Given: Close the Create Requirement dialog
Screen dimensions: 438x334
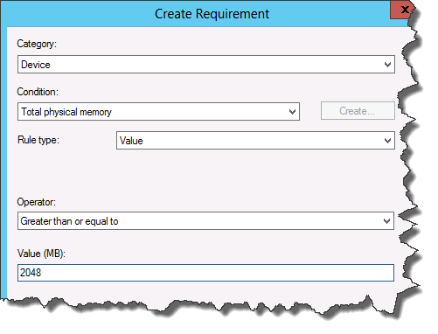Looking at the screenshot, I should pos(404,10).
